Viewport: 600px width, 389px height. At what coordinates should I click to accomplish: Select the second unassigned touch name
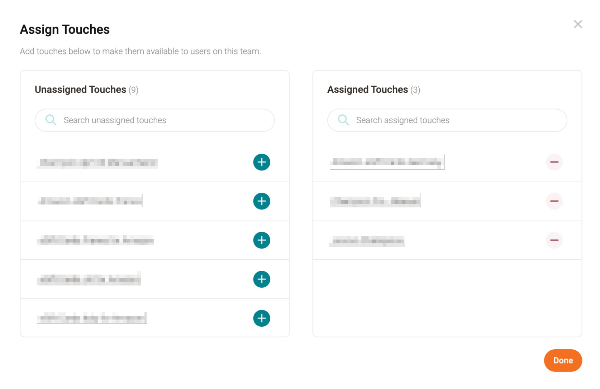[x=90, y=201]
